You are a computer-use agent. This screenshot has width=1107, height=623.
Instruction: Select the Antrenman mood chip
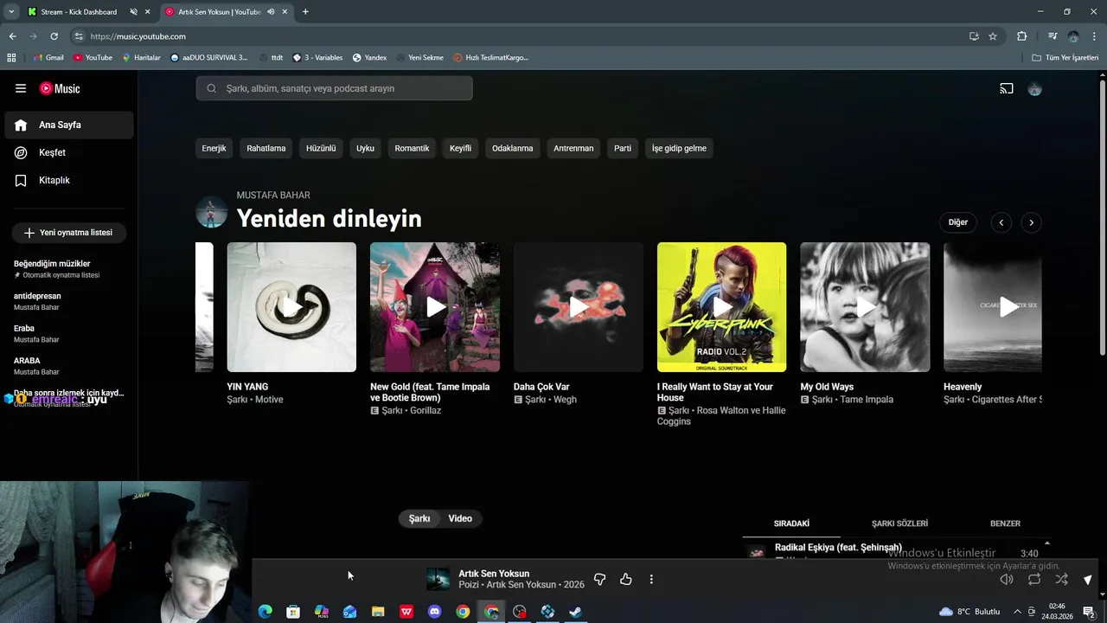pos(573,148)
